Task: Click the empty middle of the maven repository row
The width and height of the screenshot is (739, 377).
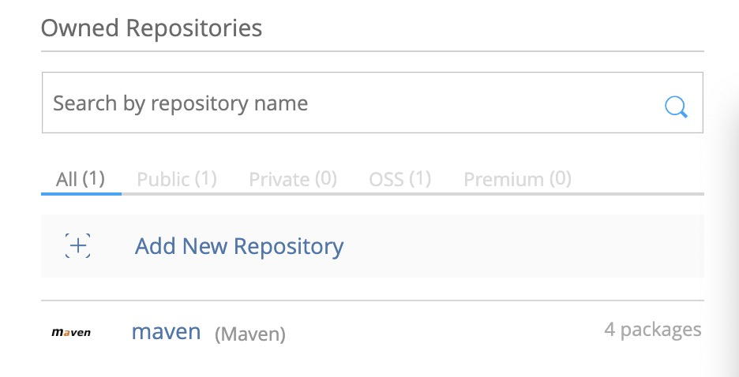Action: coord(442,331)
